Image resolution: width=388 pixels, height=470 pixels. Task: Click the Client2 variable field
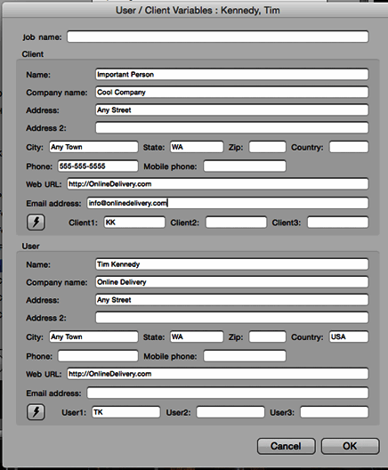click(236, 223)
